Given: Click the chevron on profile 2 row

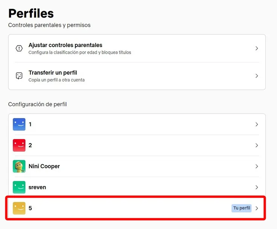Looking at the screenshot, I should click(257, 145).
